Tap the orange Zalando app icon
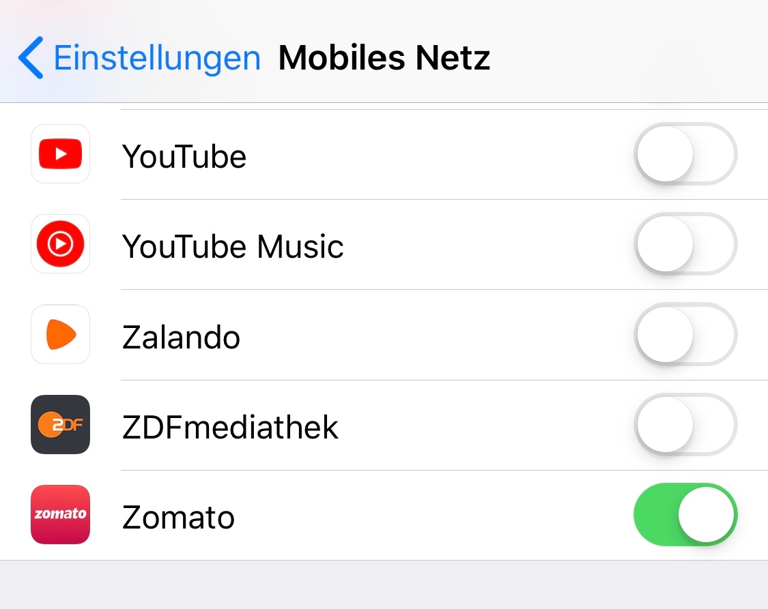768x609 pixels. 60,334
